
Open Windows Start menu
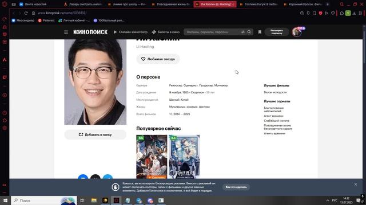[5, 200]
